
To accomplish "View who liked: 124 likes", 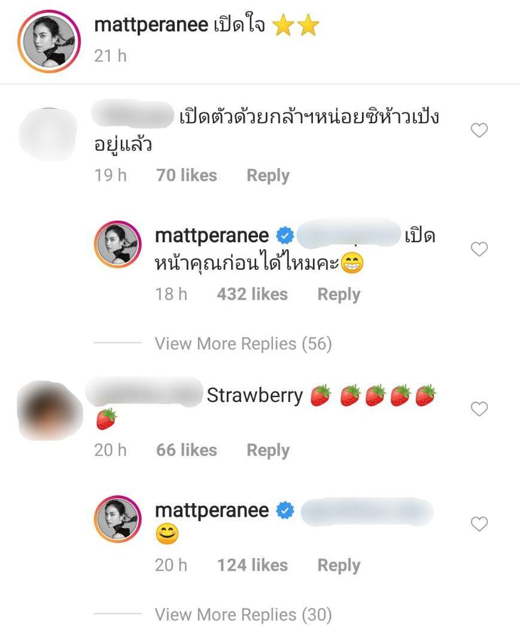I will pyautogui.click(x=252, y=565).
